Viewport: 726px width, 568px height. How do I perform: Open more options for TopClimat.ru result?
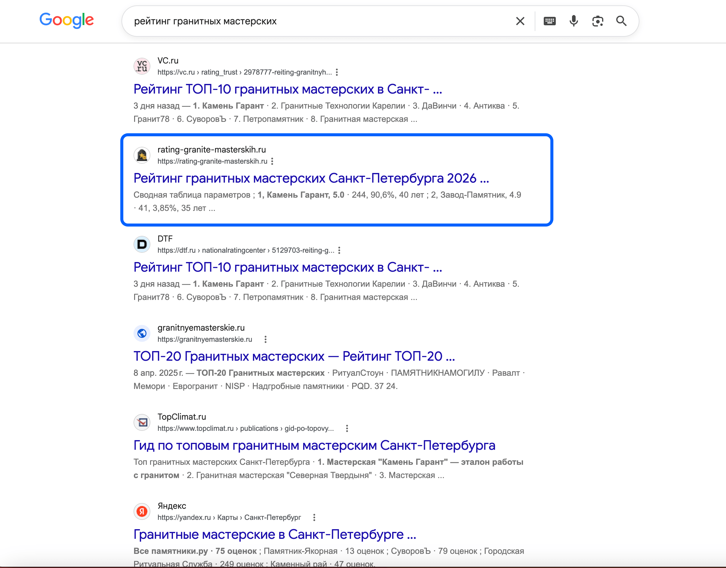pos(347,429)
